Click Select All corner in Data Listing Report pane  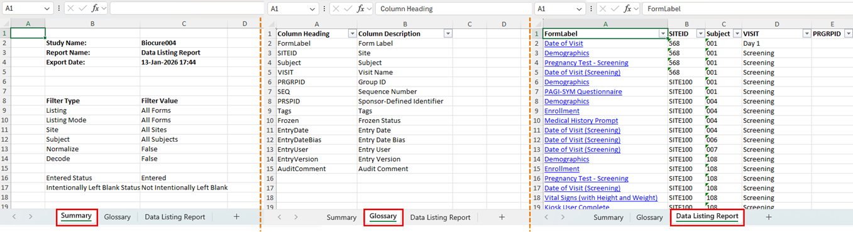tap(538, 24)
